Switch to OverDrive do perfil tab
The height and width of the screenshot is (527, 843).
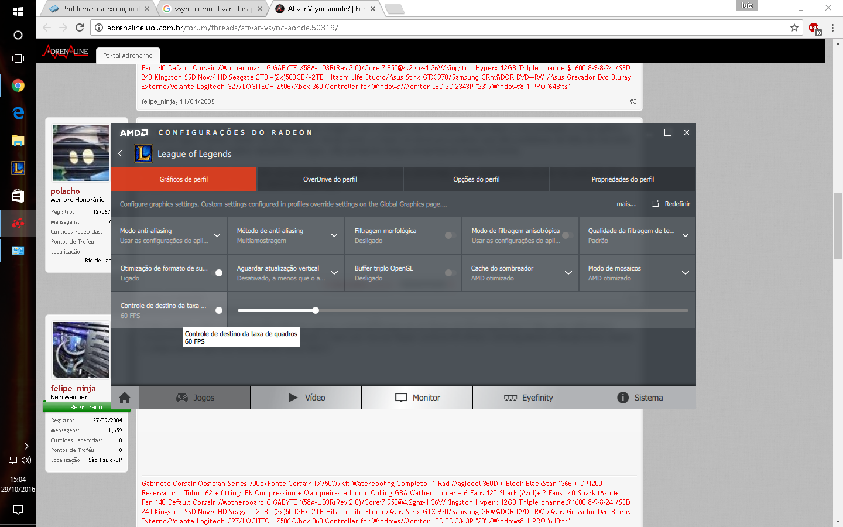pyautogui.click(x=330, y=179)
